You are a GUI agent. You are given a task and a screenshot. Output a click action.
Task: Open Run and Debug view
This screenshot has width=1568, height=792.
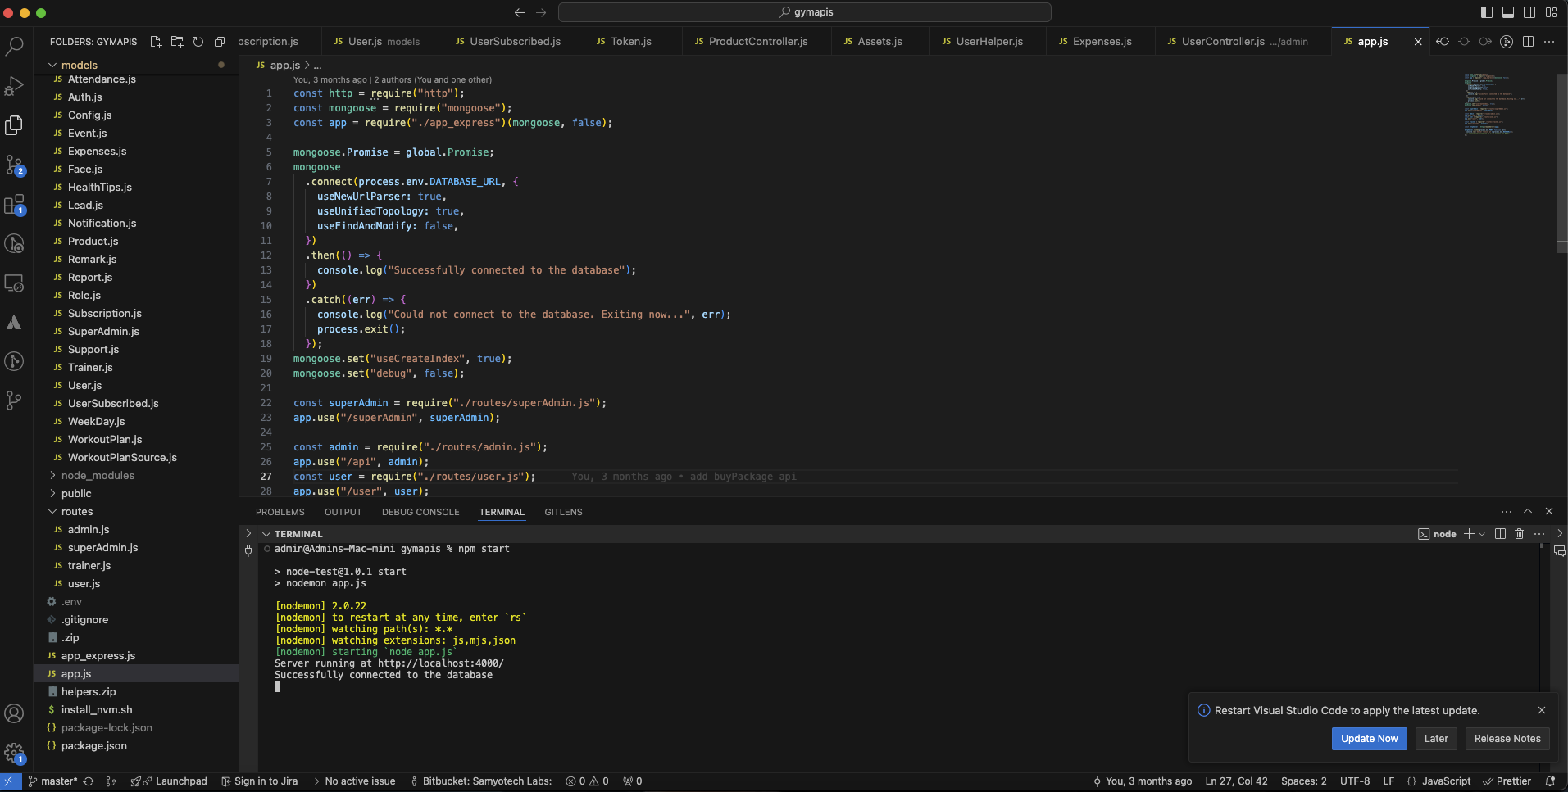(14, 85)
